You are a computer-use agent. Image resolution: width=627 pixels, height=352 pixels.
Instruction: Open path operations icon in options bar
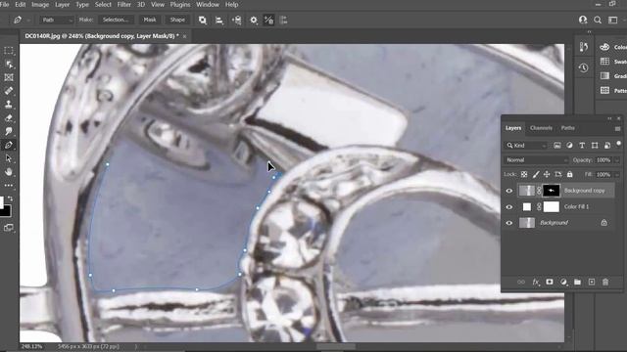pos(203,20)
